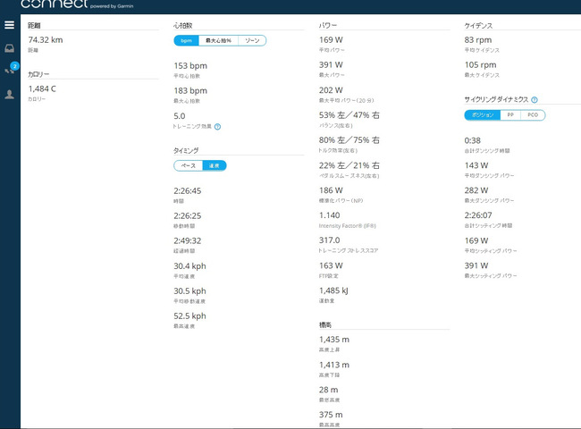
Task: Click the 22% 左/21% 右 smoothness value
Action: (349, 165)
